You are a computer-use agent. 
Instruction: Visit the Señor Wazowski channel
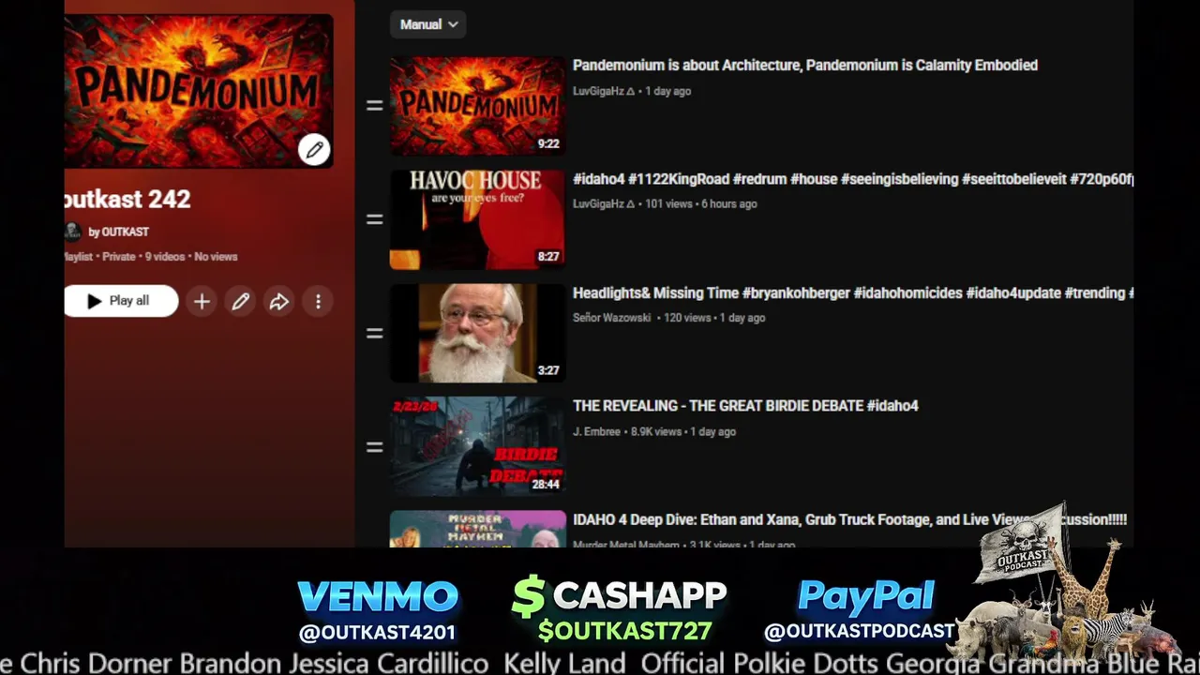coord(611,318)
